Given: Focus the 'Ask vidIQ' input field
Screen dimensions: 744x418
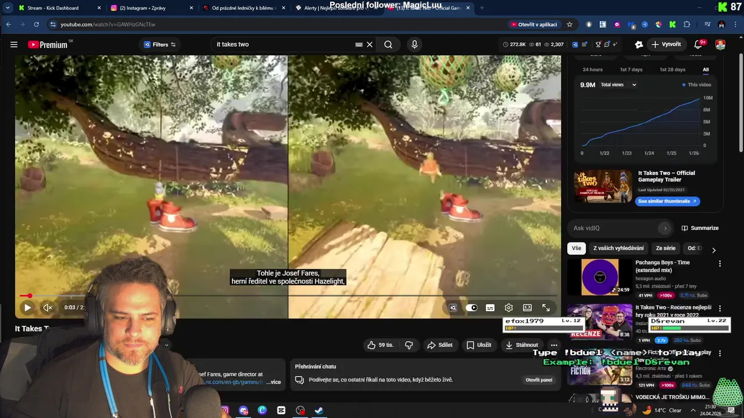Looking at the screenshot, I should [614, 228].
